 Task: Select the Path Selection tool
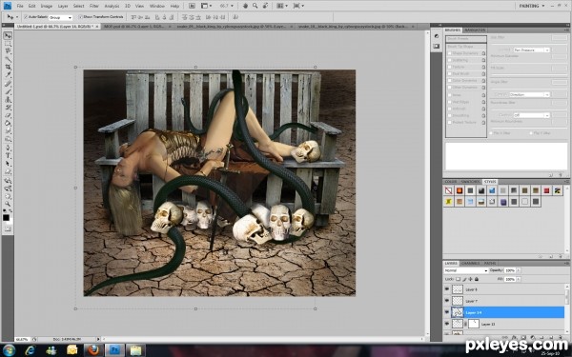point(8,164)
